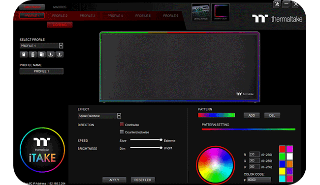Click the mouse pad lighting preview
The height and width of the screenshot is (185, 320).
click(x=180, y=67)
